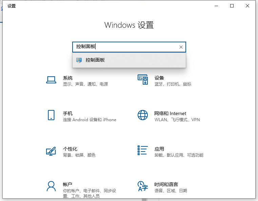Image resolution: width=258 pixels, height=201 pixels.
Task: Click the Apps list icon
Action: tap(143, 151)
